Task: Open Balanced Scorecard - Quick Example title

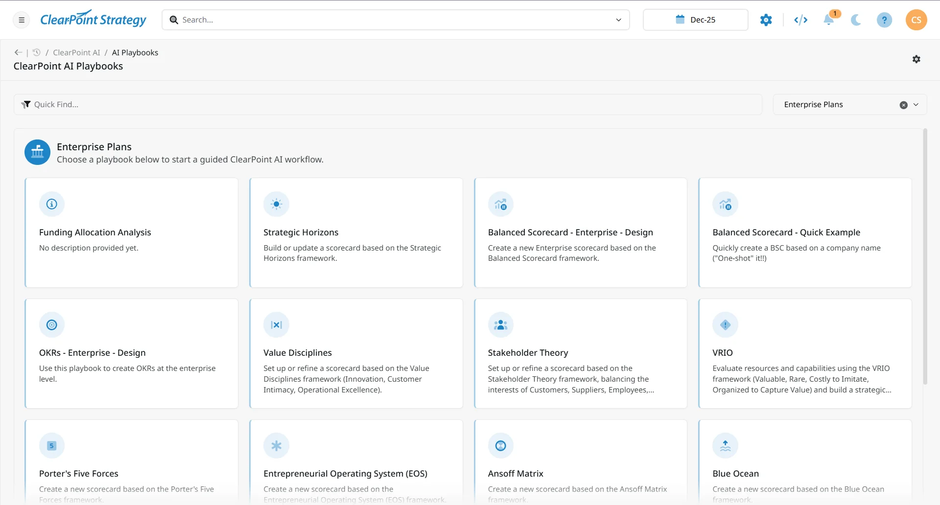Action: coord(786,232)
